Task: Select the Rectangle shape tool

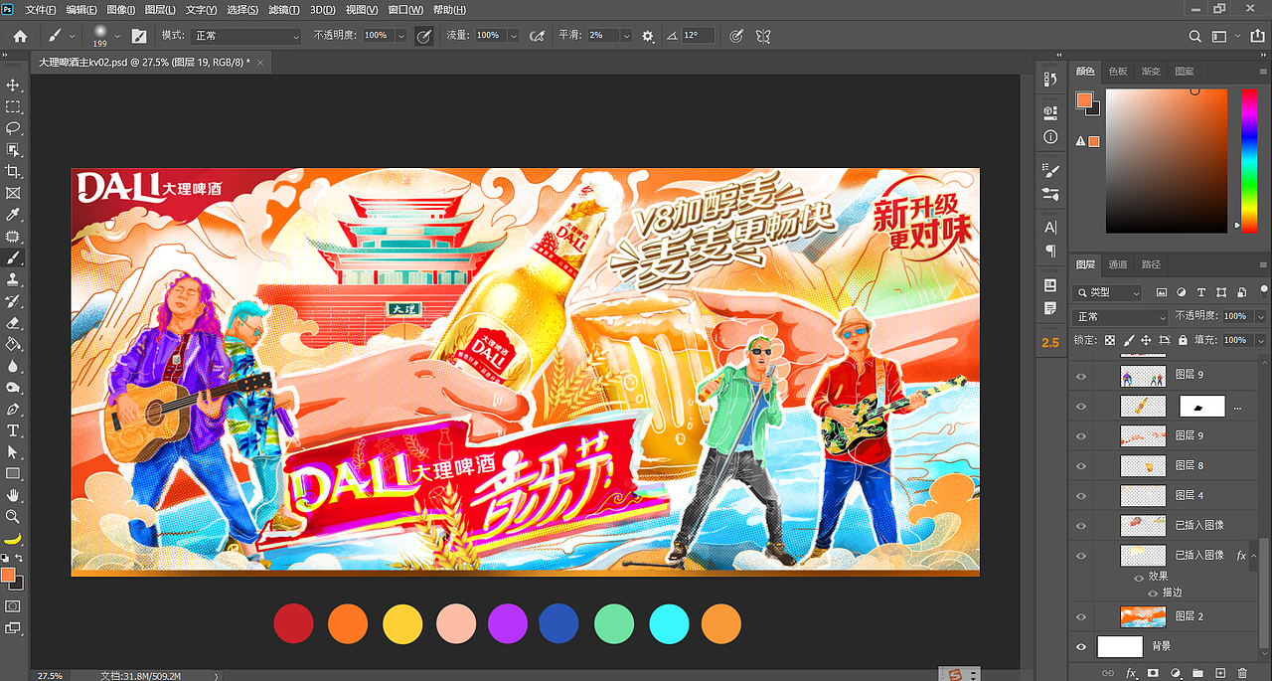Action: point(14,473)
